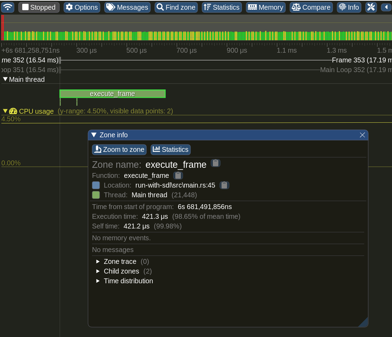Click the red frame bar in overview
Image resolution: width=392 pixels, height=337 pixels.
(x=2, y=27)
